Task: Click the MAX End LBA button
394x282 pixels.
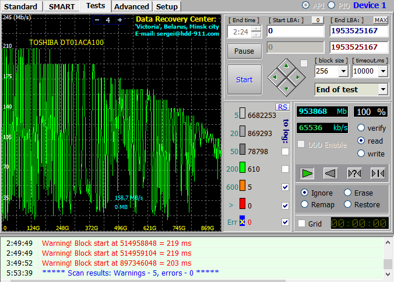Action: click(x=381, y=20)
